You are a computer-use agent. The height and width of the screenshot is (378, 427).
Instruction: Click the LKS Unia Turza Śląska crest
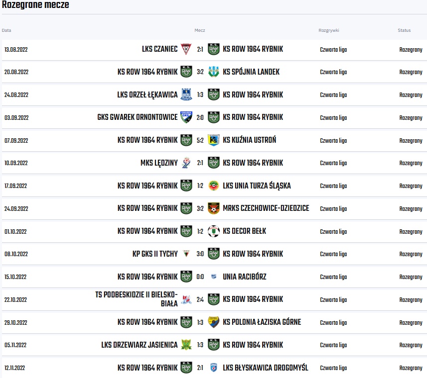[x=214, y=186]
